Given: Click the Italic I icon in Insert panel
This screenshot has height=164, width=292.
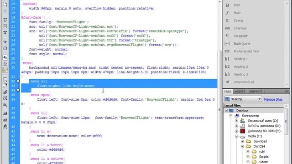Looking at the screenshot, I should [x=227, y=13].
